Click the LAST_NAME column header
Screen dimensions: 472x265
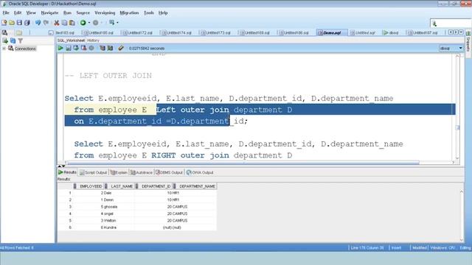[119, 186]
